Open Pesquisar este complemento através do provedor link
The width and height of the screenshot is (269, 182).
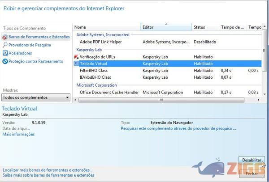(x=178, y=128)
